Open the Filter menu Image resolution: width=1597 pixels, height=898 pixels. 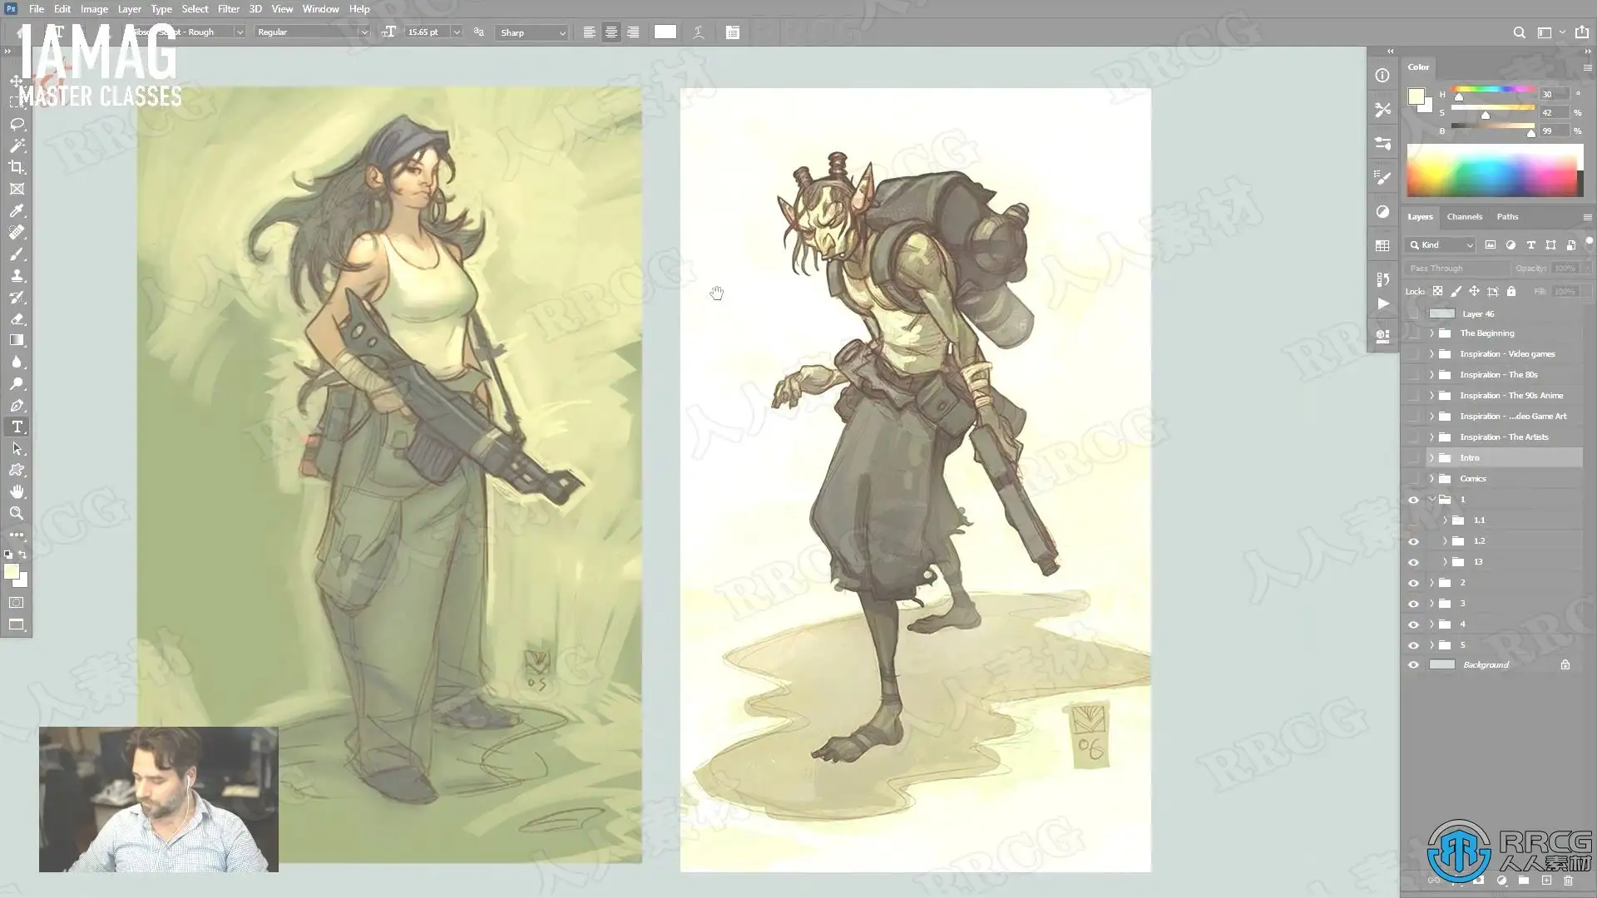(228, 9)
